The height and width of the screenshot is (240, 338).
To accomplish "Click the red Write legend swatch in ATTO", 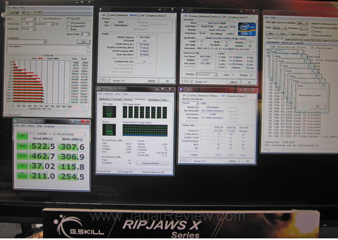I will coord(41,58).
